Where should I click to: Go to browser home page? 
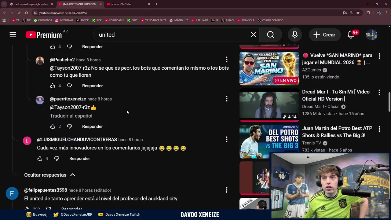click(26, 13)
